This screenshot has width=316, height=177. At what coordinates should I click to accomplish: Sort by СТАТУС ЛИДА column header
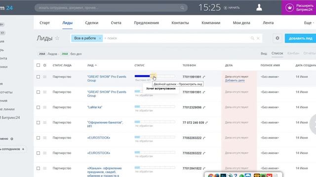click(x=62, y=65)
